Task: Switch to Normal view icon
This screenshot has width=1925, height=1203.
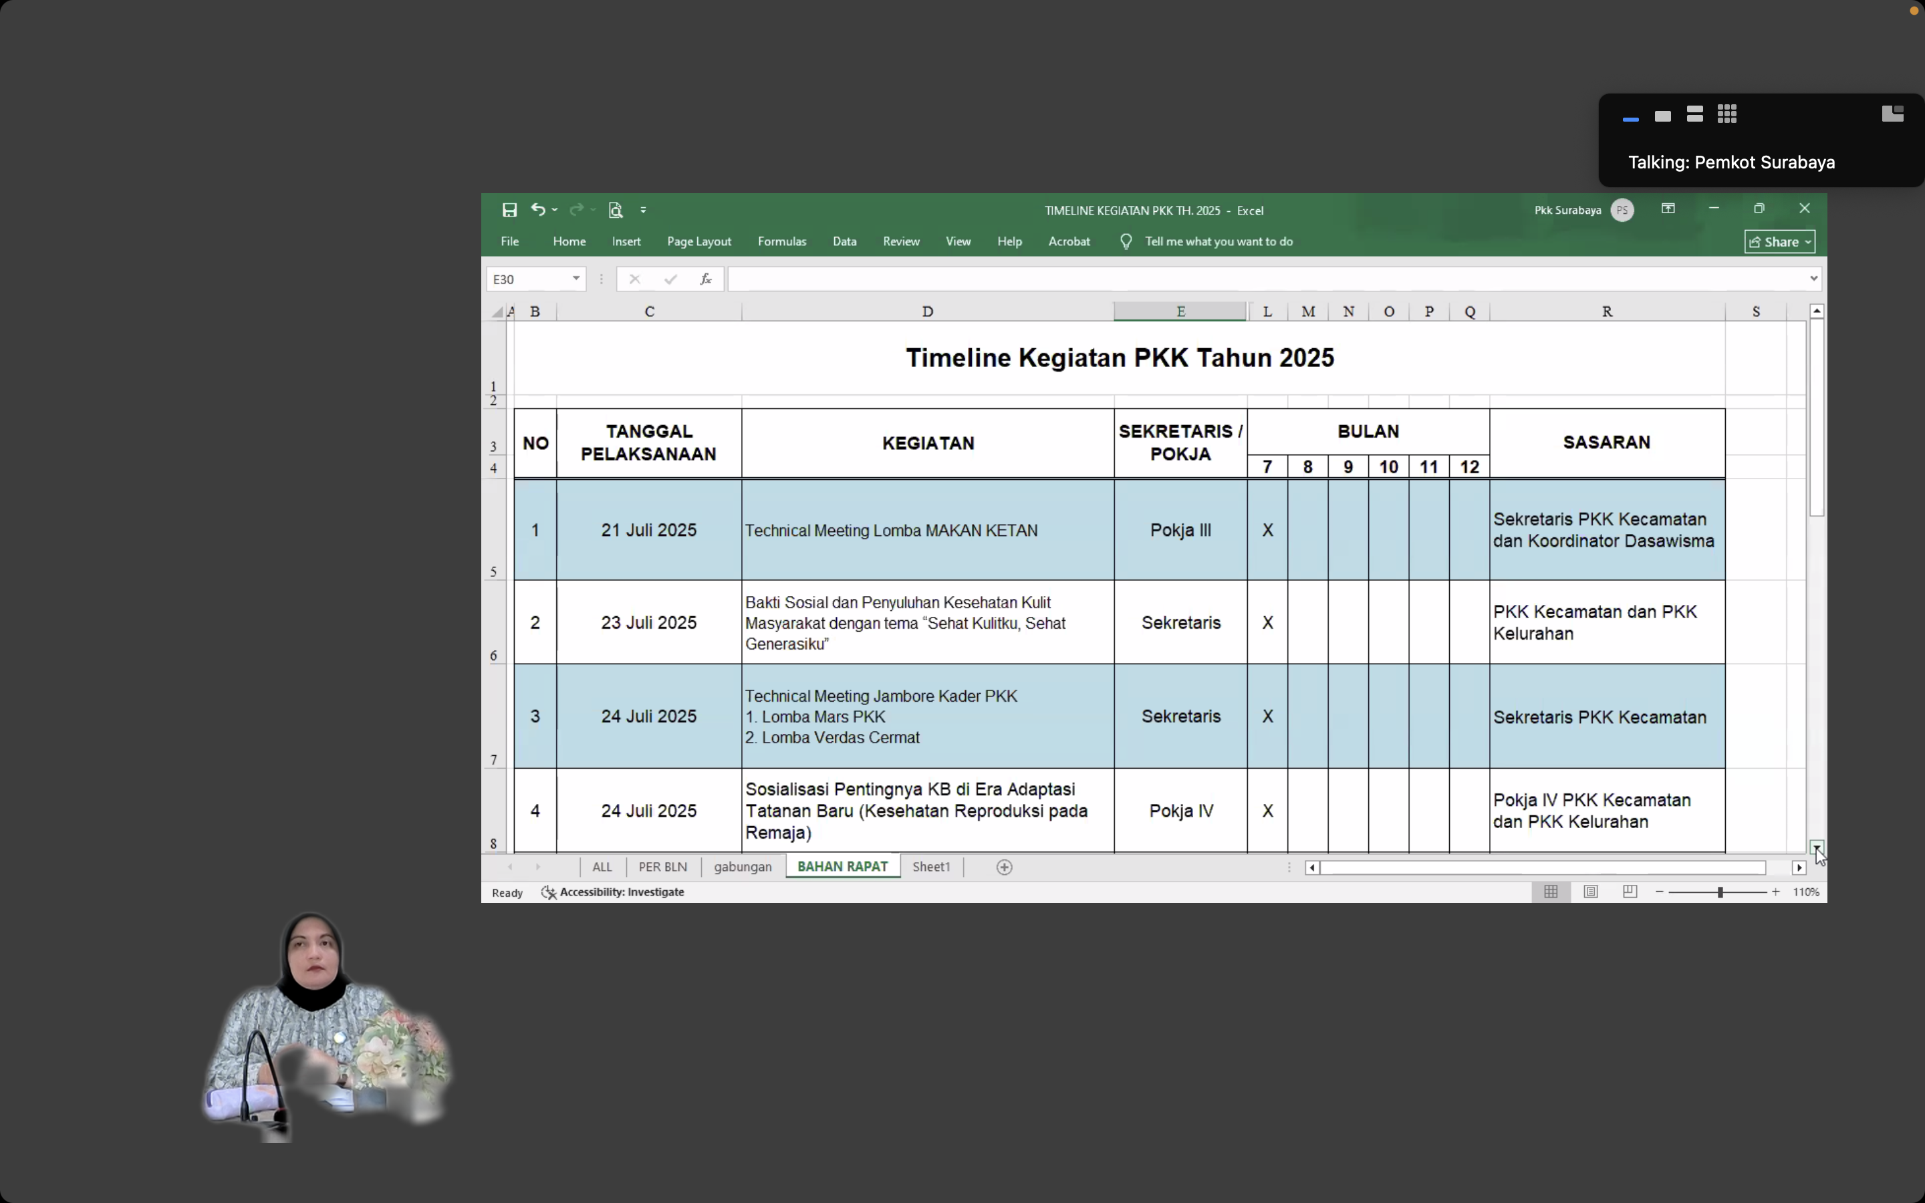Action: tap(1551, 892)
